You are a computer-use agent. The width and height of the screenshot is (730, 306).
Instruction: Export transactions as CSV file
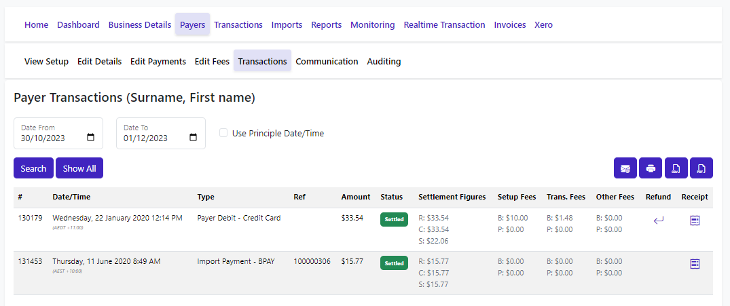tap(676, 168)
